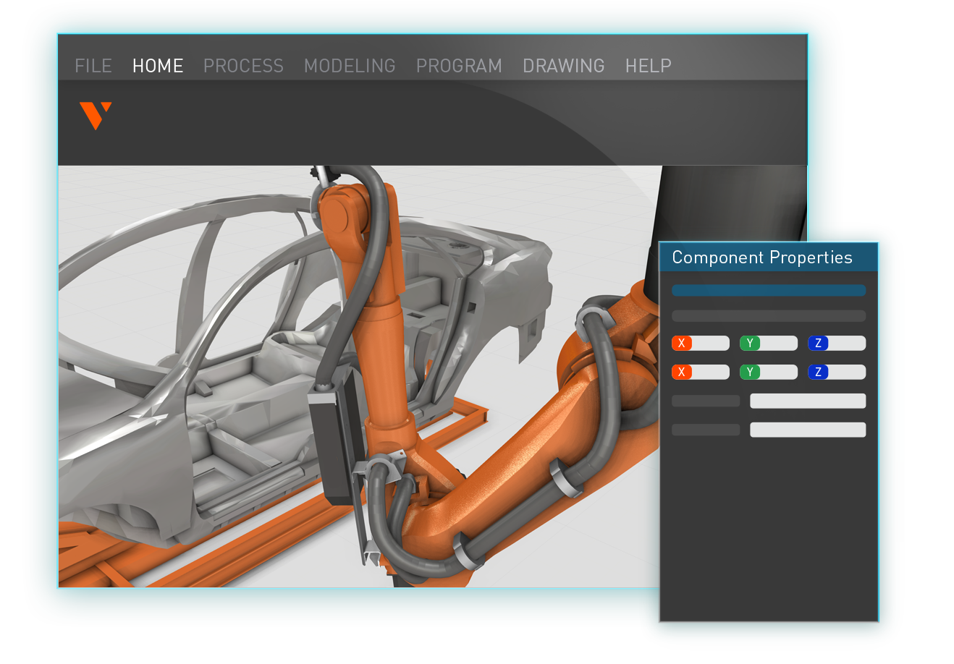Image resolution: width=954 pixels, height=664 pixels.
Task: Click the Y field in the upper coordinate row
Action: point(769,344)
